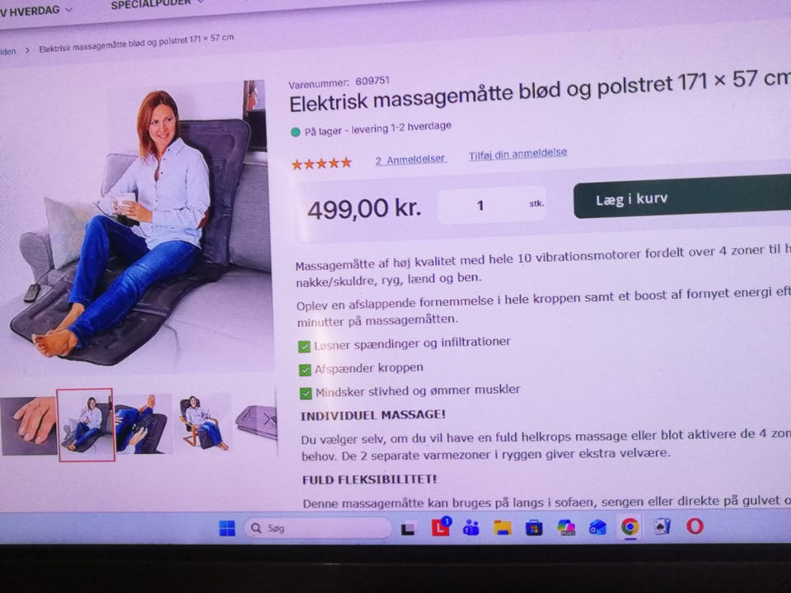This screenshot has height=593, width=791.
Task: Expand the HVERDAG navigation menu
Action: click(x=35, y=10)
